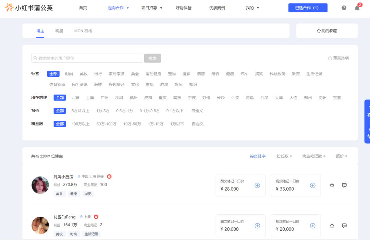The image size is (370, 240).
Task: Click the blogger nickname search field
Action: pyautogui.click(x=87, y=58)
